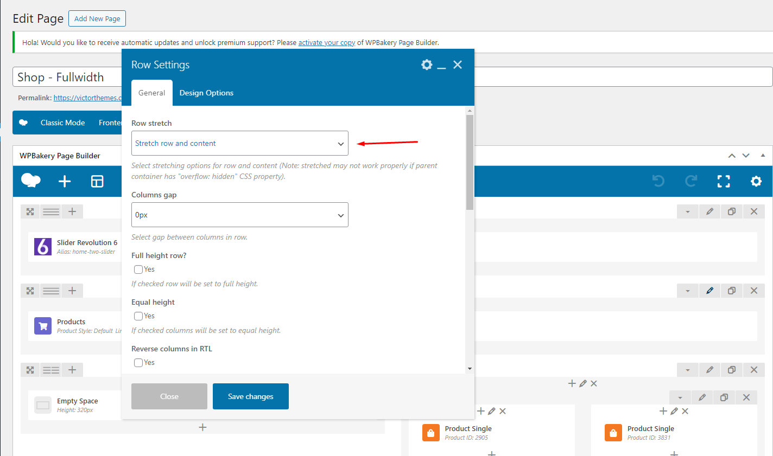
Task: Delete inner column with X above Product Single 3831
Action: point(685,411)
